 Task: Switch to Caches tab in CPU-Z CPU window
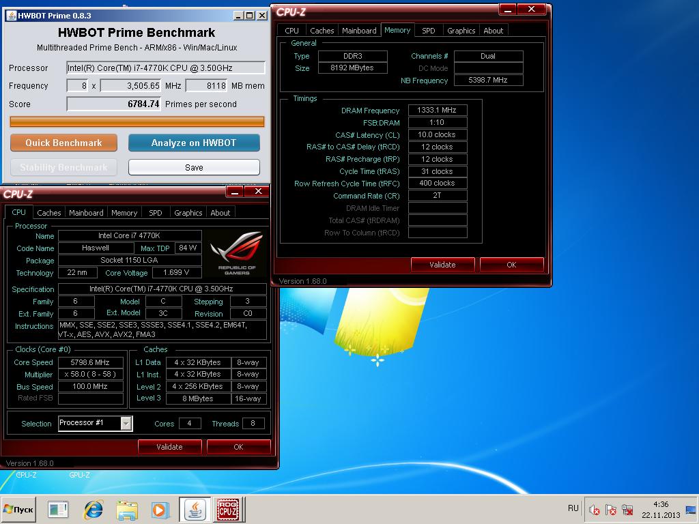coord(48,213)
